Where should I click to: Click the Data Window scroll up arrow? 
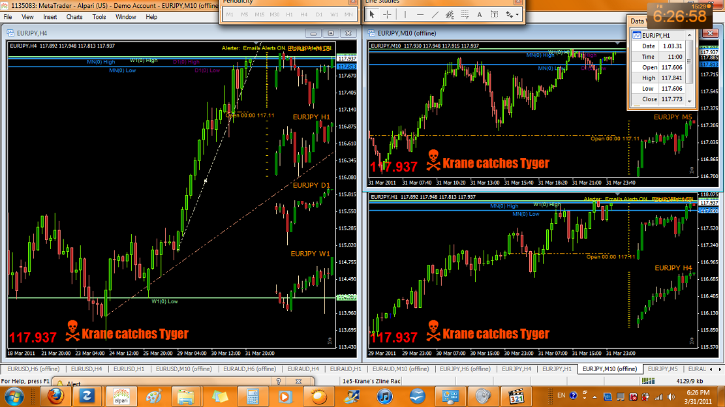click(x=689, y=35)
